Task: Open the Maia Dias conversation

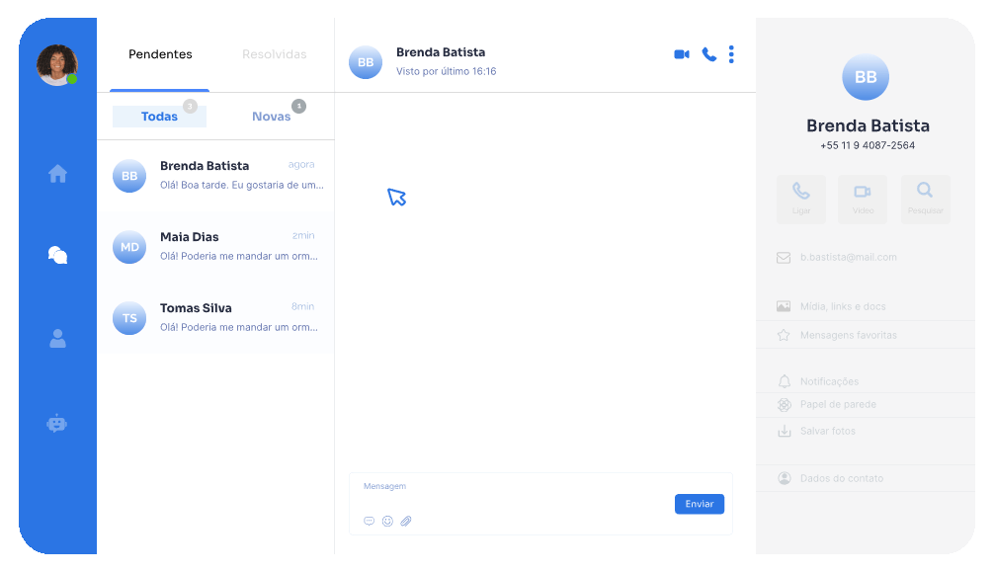Action: [x=215, y=247]
